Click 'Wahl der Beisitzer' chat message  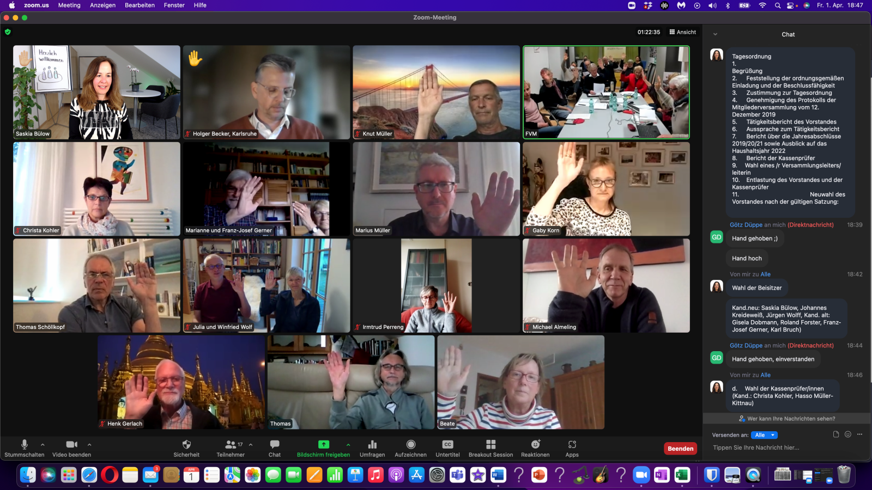(756, 288)
